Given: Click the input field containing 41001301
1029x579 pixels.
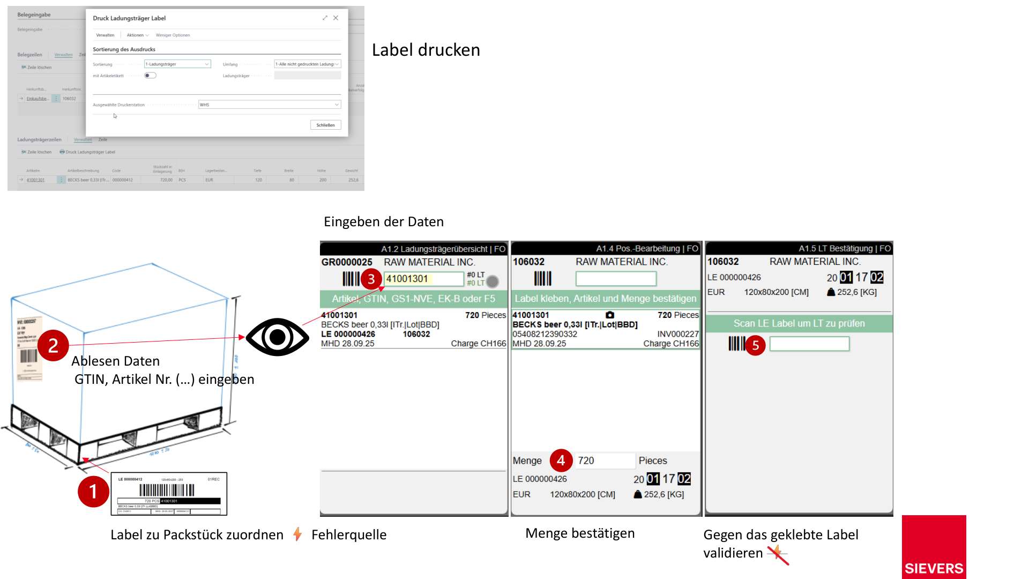Looking at the screenshot, I should coord(423,279).
